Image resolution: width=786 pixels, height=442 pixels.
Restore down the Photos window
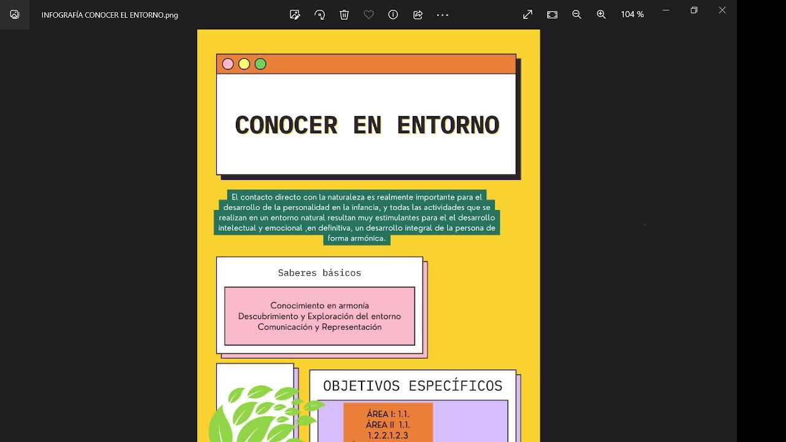[x=694, y=10]
